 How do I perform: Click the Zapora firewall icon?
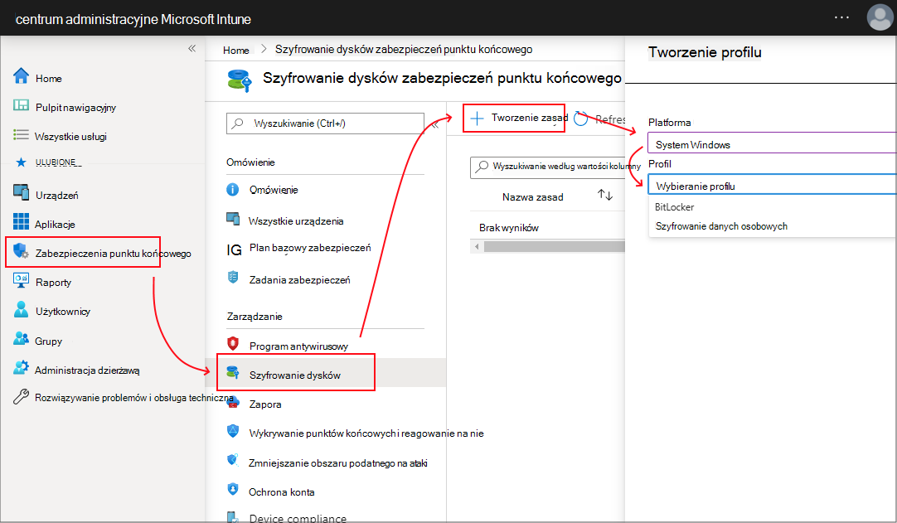point(233,402)
